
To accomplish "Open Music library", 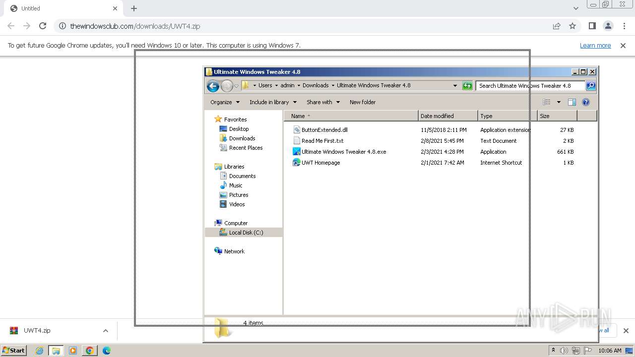I will 236,185.
